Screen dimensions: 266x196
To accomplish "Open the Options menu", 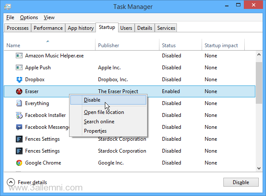I will [29, 17].
